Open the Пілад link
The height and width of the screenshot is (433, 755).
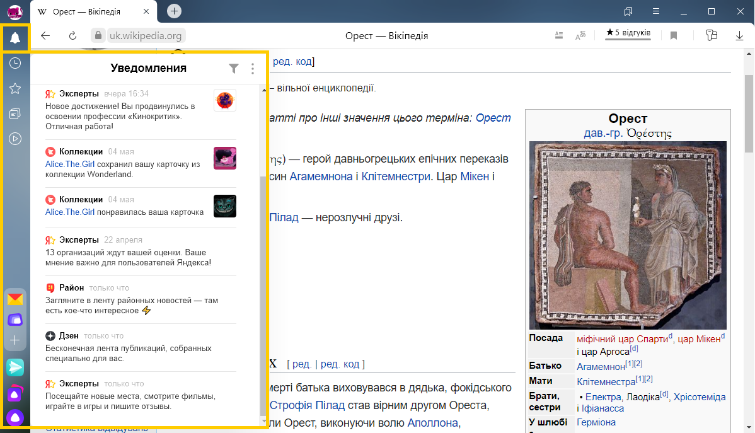coord(284,217)
